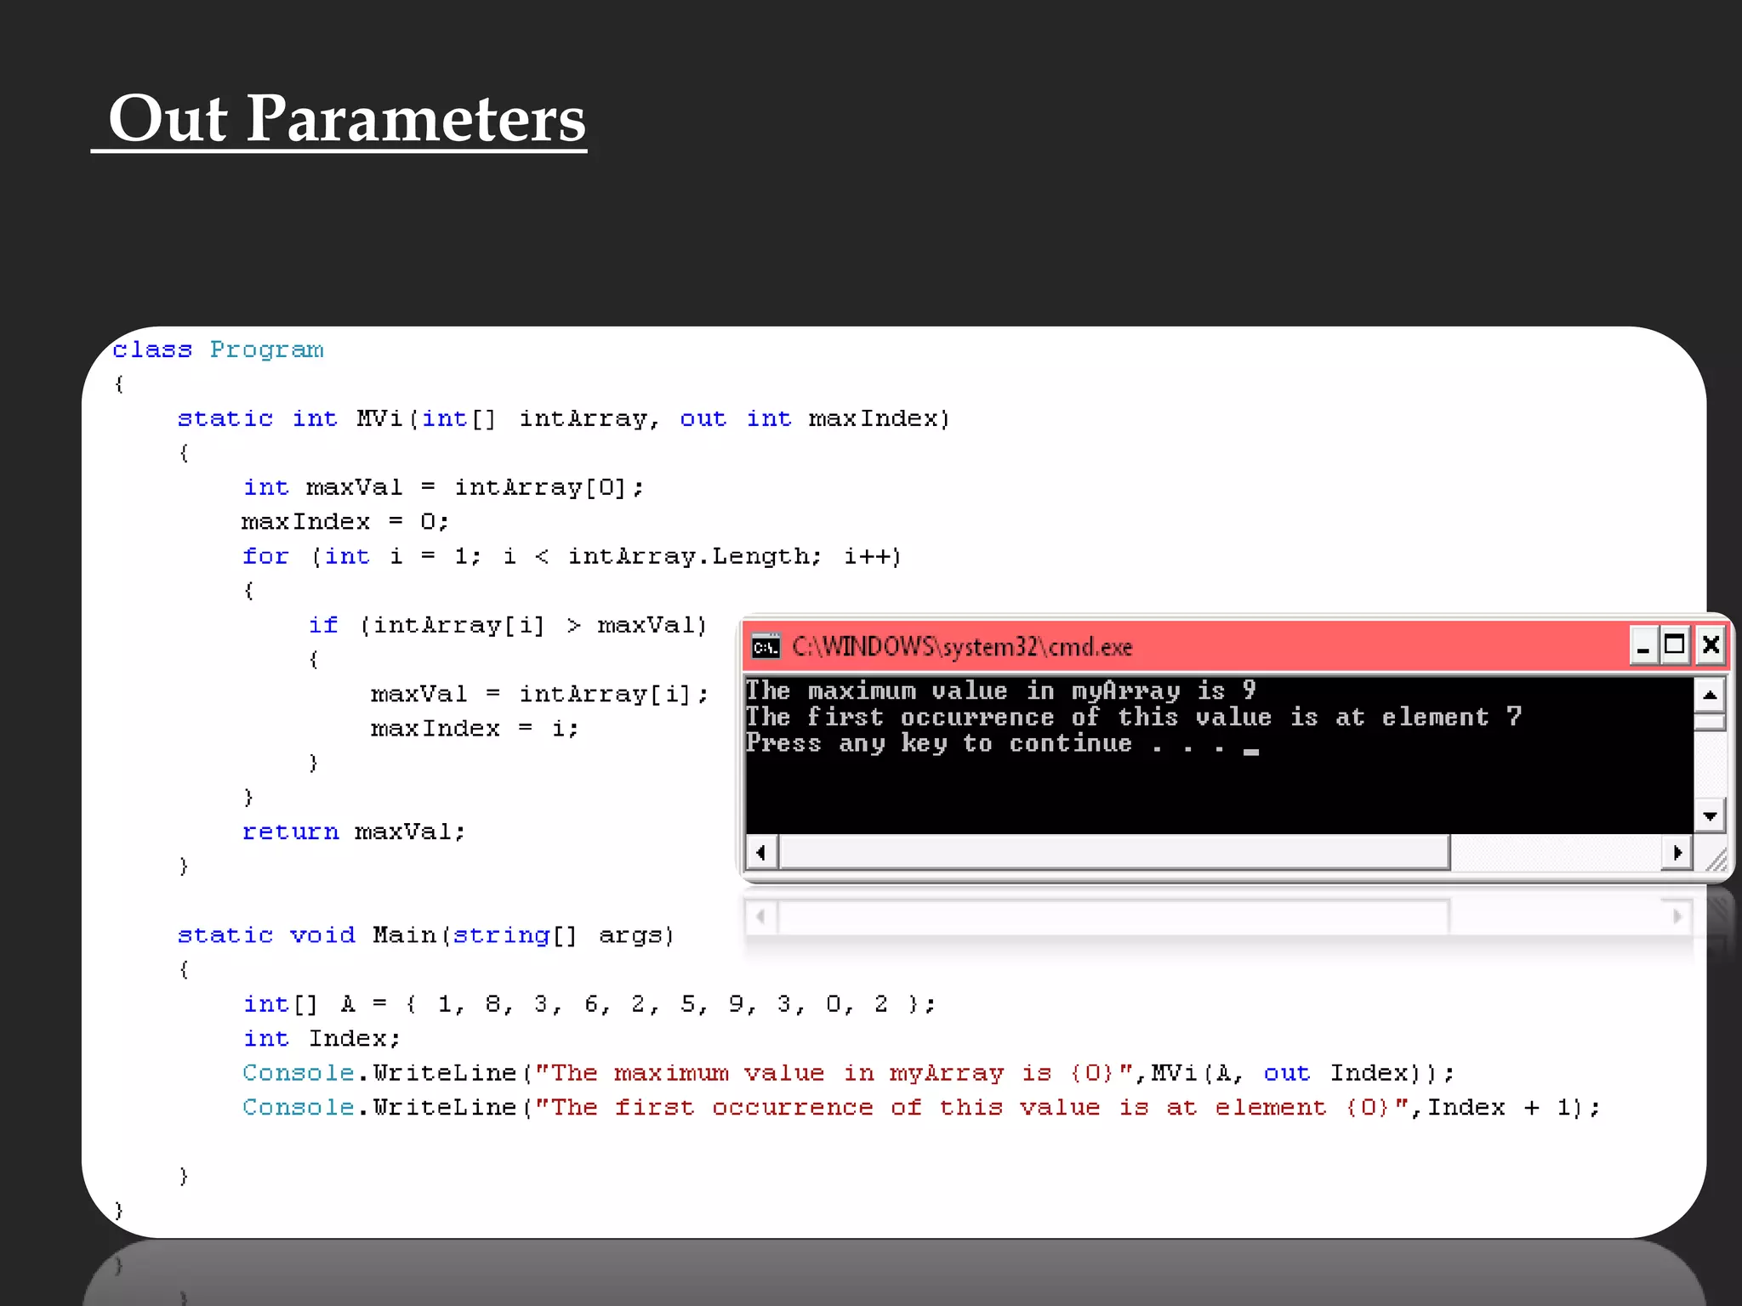Click the vertical scrollbar thumb in cmd window
The width and height of the screenshot is (1742, 1306).
pyautogui.click(x=1709, y=722)
